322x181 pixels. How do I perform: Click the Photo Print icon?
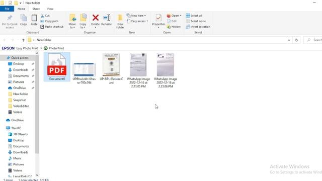46,48
